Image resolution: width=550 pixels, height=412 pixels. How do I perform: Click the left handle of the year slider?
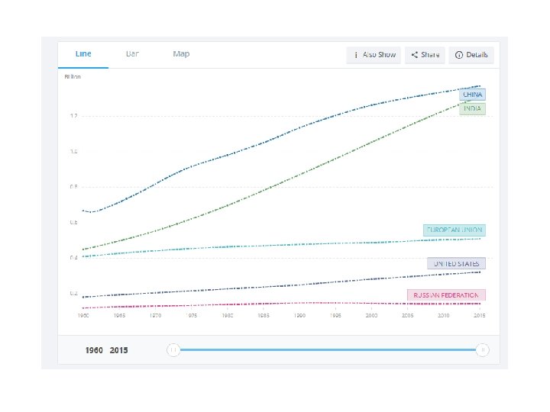pyautogui.click(x=173, y=349)
